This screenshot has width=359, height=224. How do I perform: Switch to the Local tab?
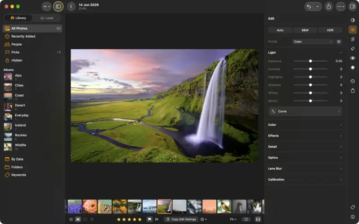click(x=47, y=18)
